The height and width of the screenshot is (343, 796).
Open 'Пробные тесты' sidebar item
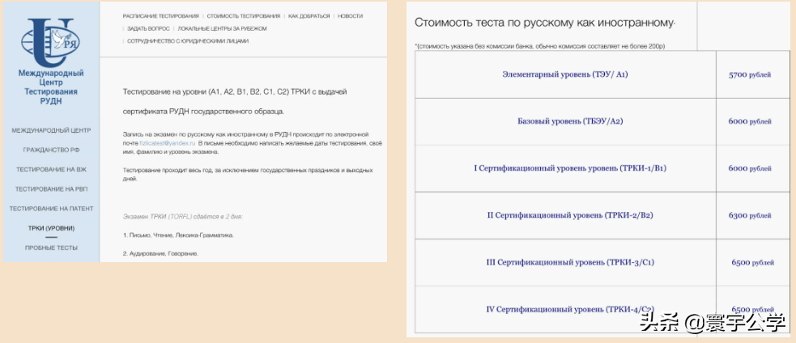(x=51, y=248)
